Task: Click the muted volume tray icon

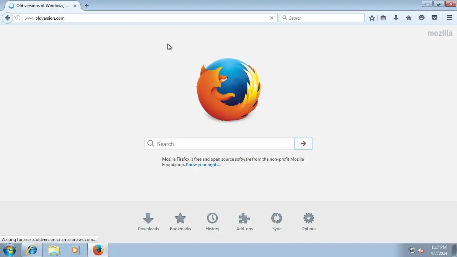Action: tap(421, 251)
